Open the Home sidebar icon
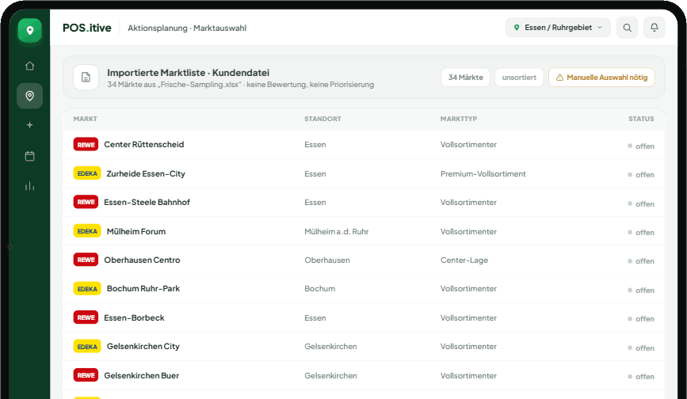Viewport: 687px width, 399px height. point(30,66)
